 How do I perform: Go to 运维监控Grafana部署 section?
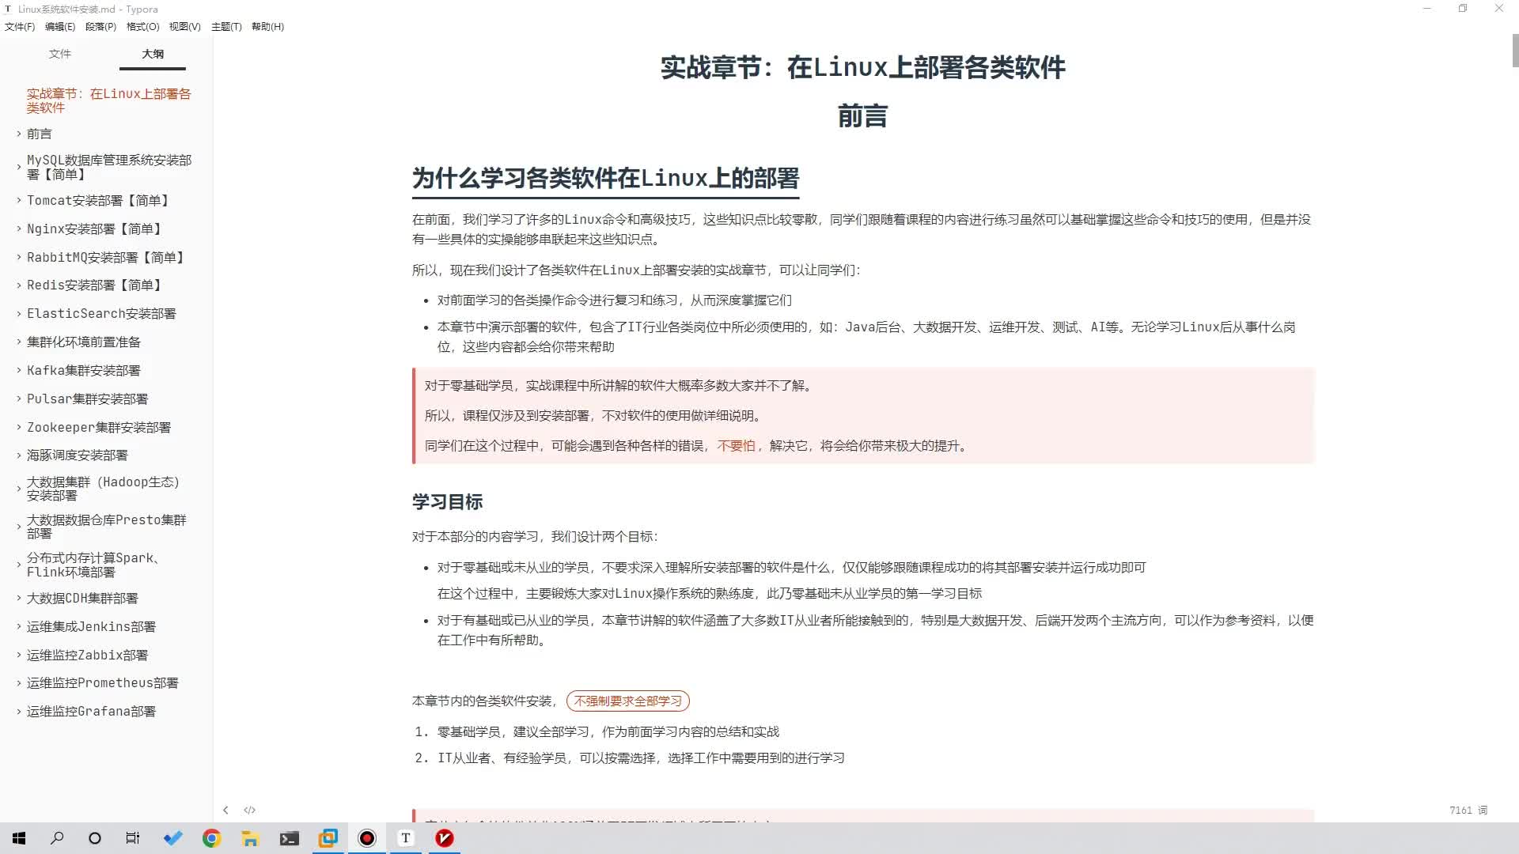coord(91,712)
